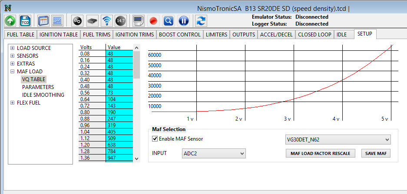Click the blue refresh arrows icon
This screenshot has height=194, width=407.
tap(201, 20)
